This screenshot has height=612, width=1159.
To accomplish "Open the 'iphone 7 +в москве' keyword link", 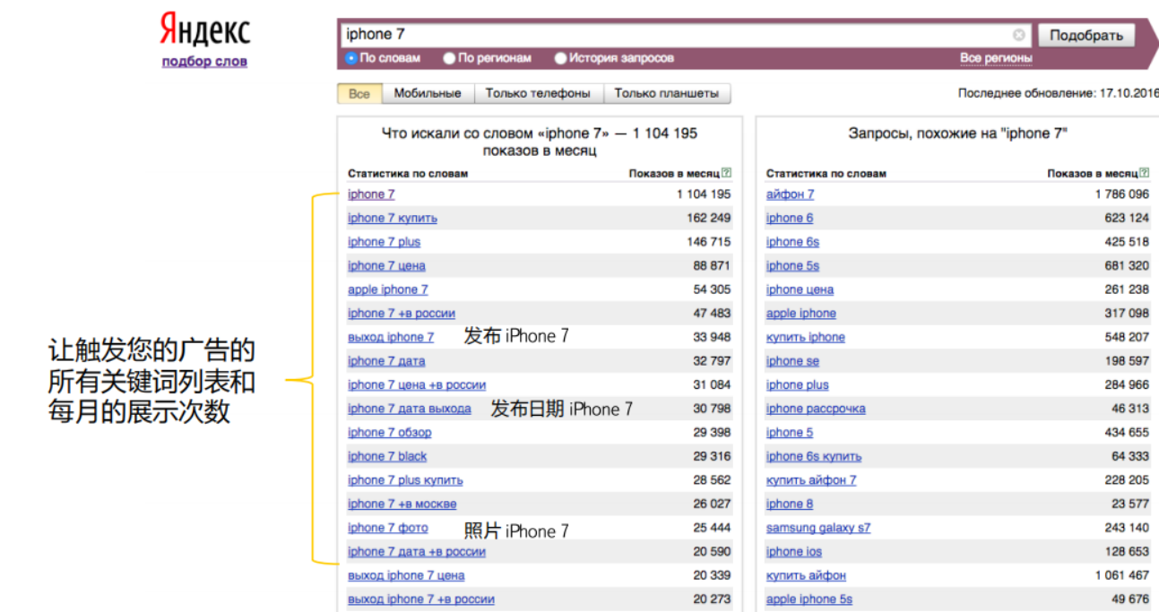I will 402,504.
